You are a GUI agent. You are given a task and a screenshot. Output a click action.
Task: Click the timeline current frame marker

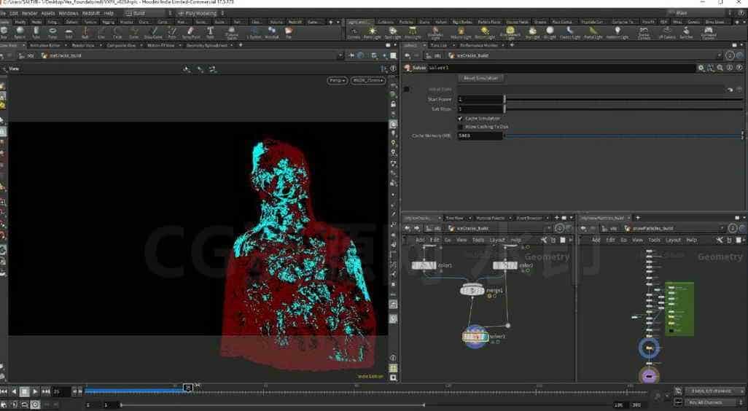tap(188, 388)
